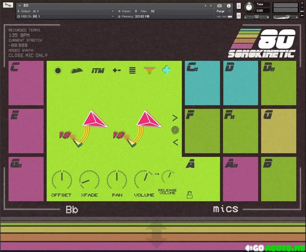Click the plus-minus icon
The width and height of the screenshot is (306, 252).
pos(117,70)
